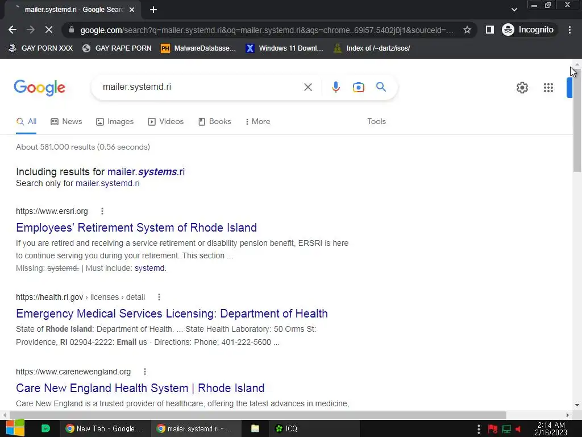
Task: Submit search with the magnifier icon
Action: (x=381, y=87)
